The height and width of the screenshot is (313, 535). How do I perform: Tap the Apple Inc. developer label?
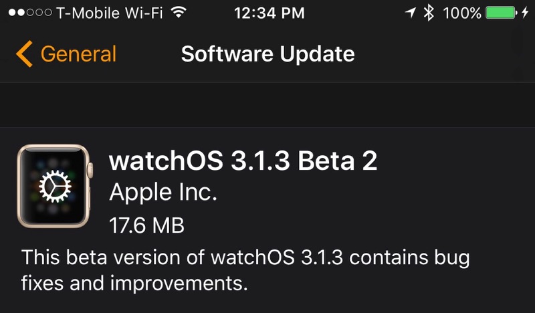(x=163, y=193)
